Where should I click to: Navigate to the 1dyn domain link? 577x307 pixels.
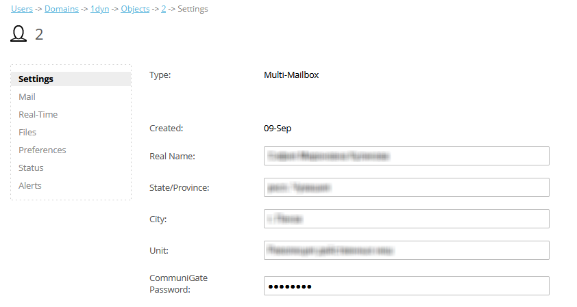(100, 9)
